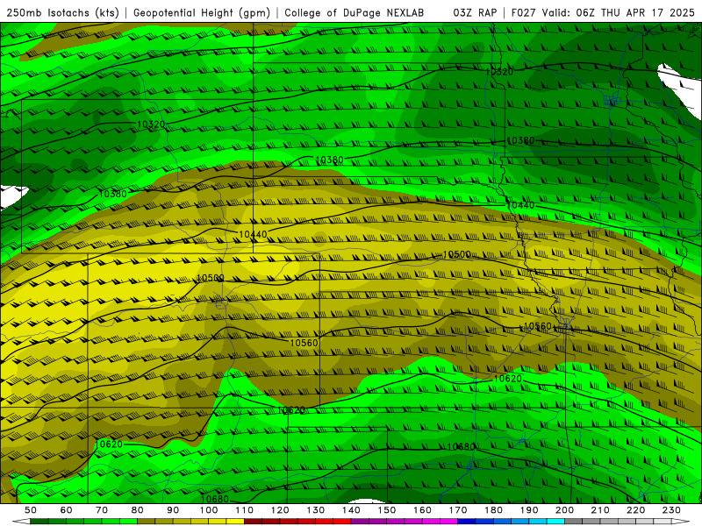Select the colorbar tick label 90
Screen dimensions: 702x526
click(x=173, y=510)
